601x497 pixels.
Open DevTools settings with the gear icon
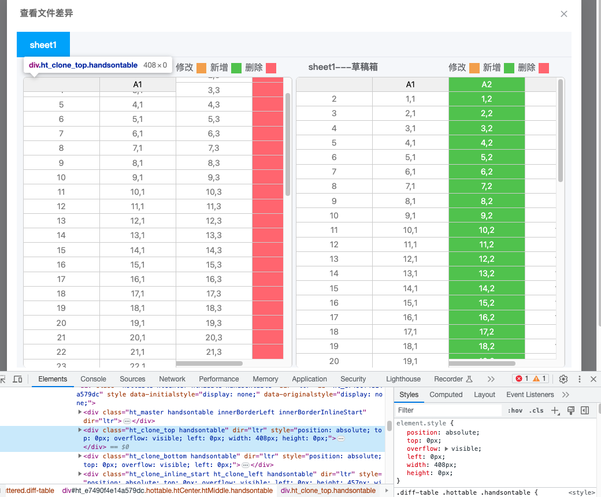(563, 379)
